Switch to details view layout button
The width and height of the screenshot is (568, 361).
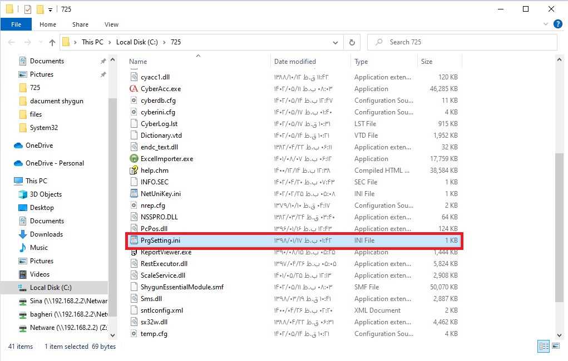pos(544,347)
